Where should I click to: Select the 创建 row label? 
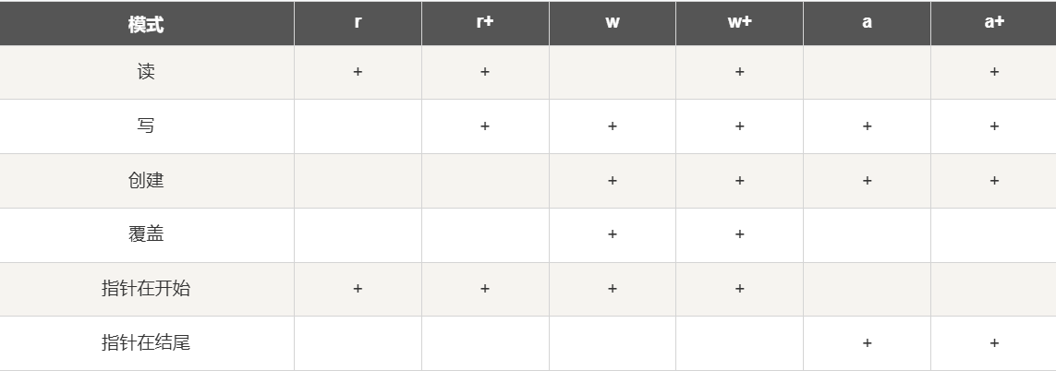coord(146,180)
